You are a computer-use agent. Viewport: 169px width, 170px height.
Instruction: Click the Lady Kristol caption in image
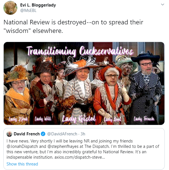coord(79,118)
